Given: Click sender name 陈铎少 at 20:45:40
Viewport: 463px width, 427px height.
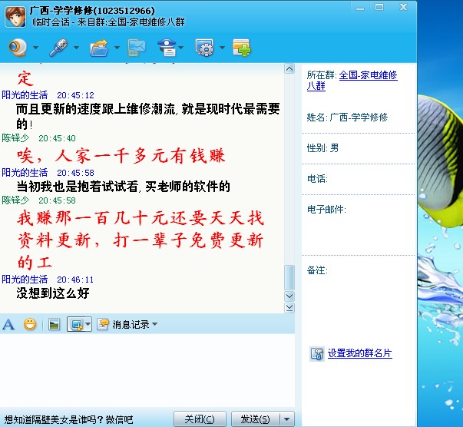Looking at the screenshot, I should pos(15,138).
